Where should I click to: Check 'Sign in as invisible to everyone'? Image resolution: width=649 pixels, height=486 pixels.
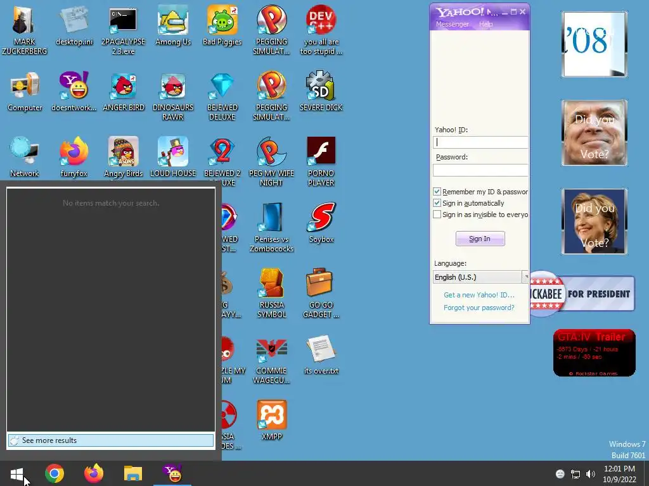tap(437, 215)
